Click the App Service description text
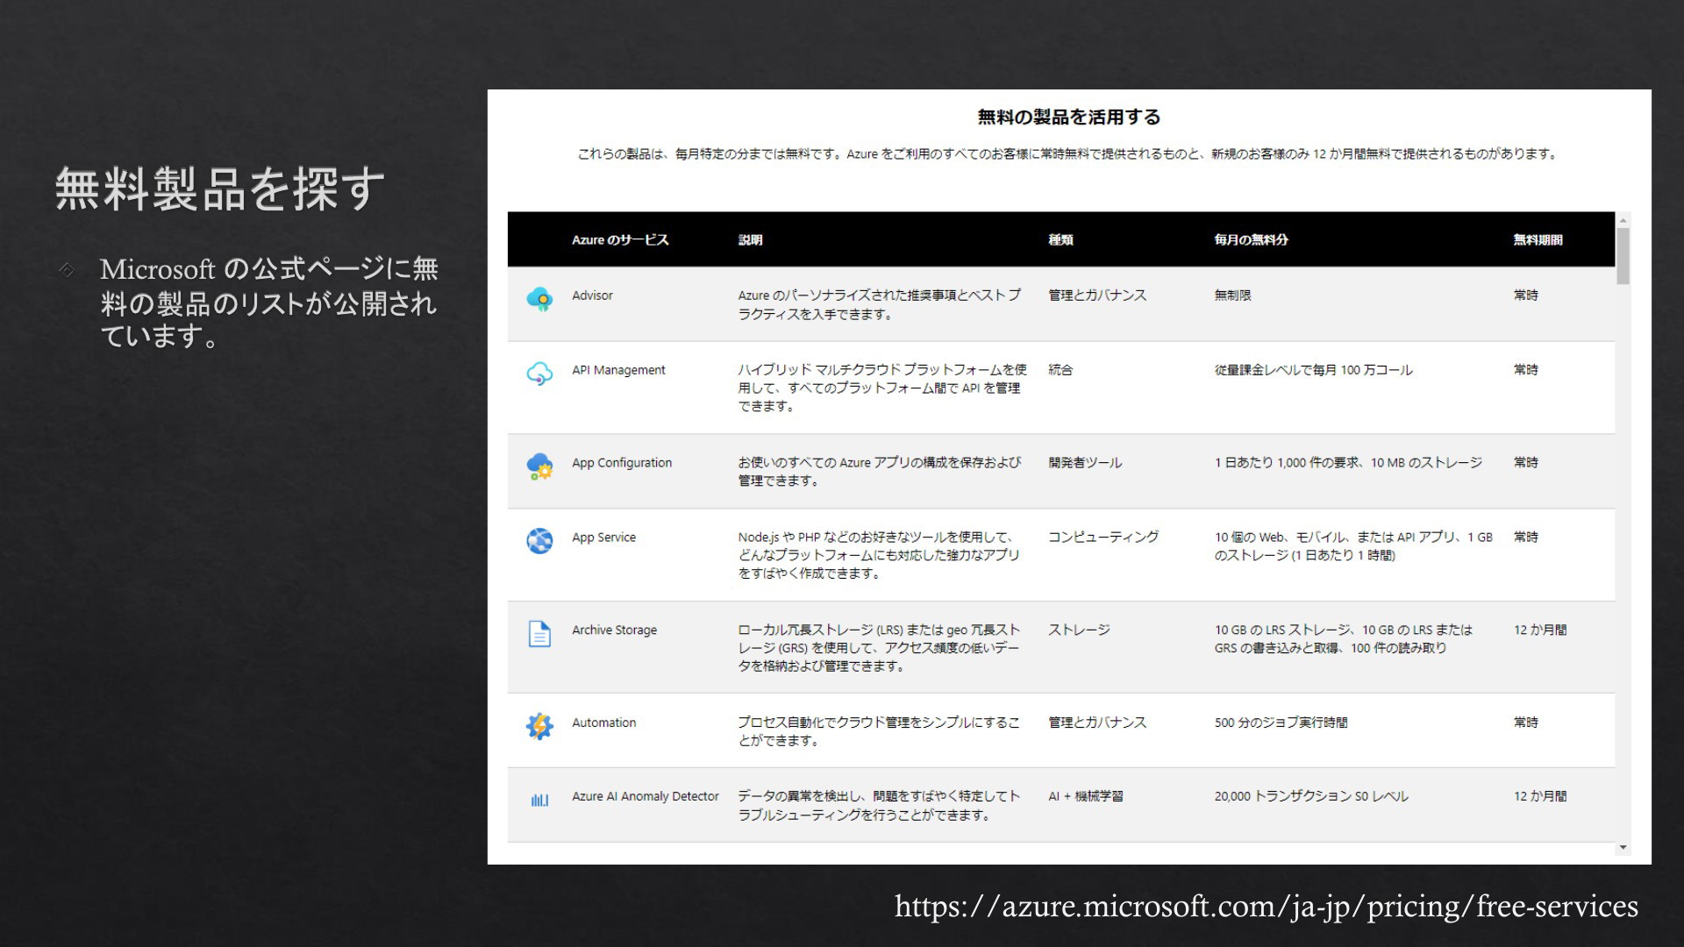 coord(878,555)
